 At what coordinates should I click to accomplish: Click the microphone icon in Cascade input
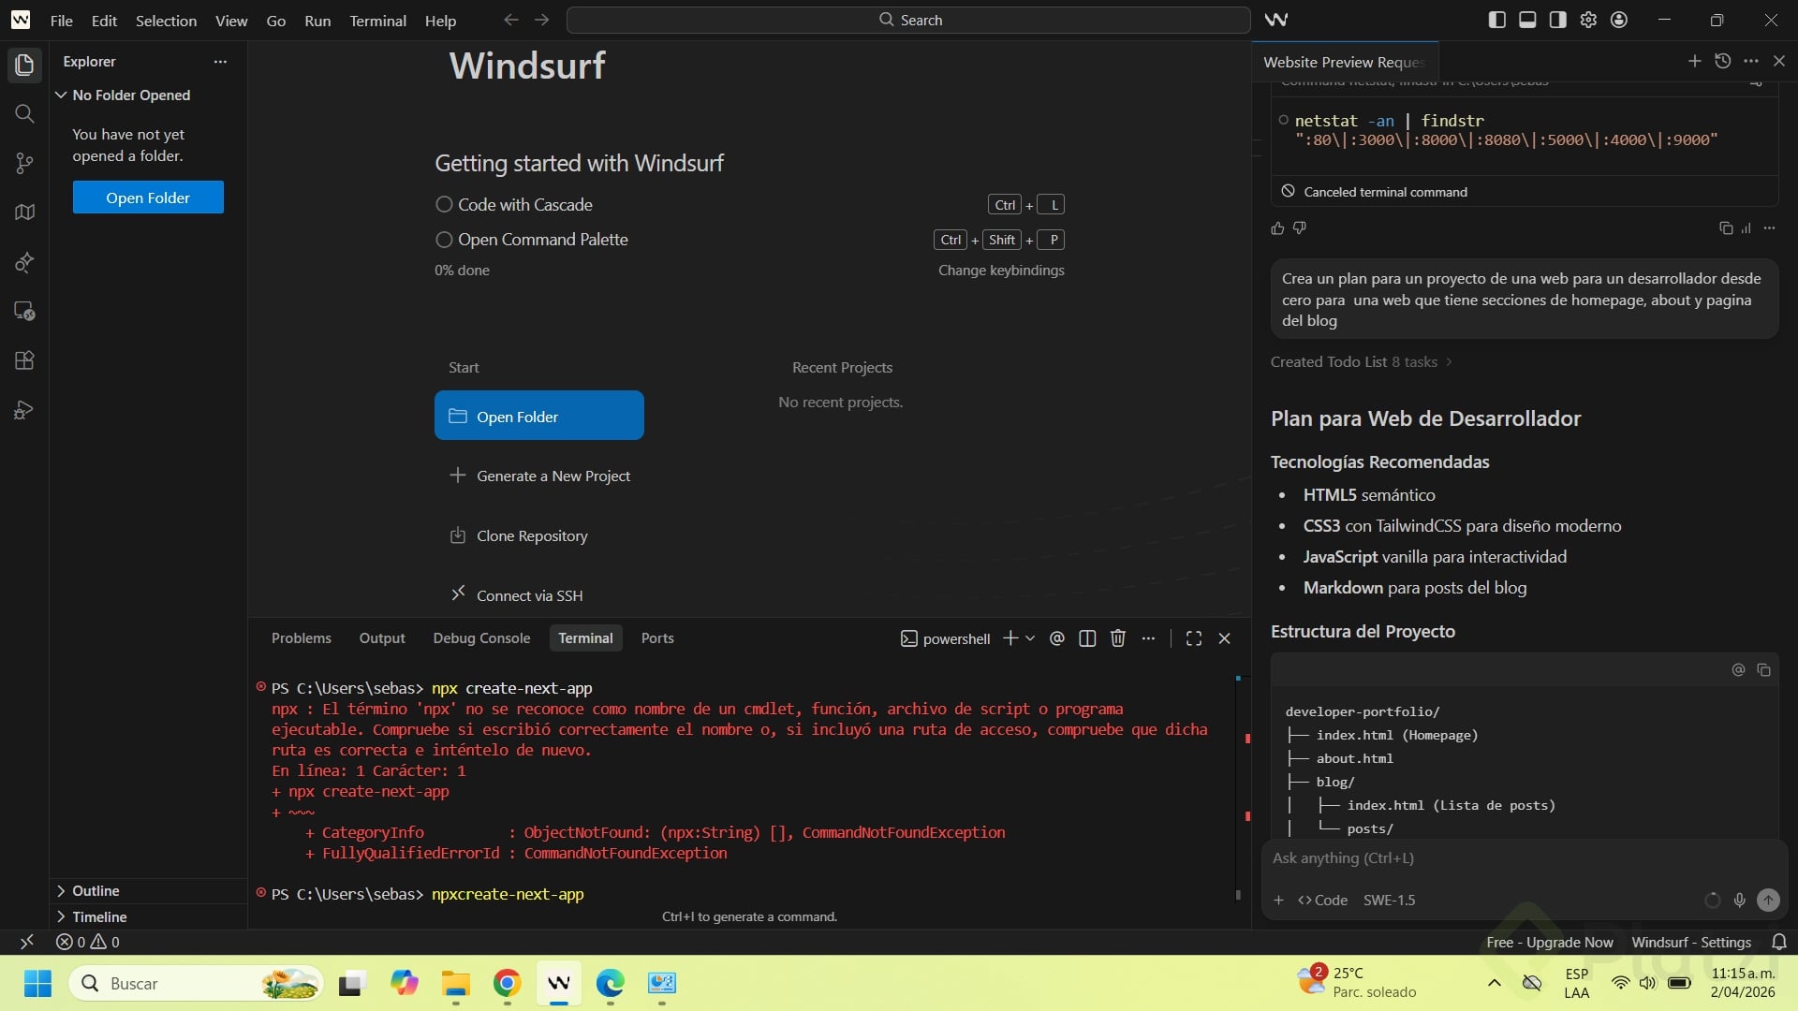1739,900
